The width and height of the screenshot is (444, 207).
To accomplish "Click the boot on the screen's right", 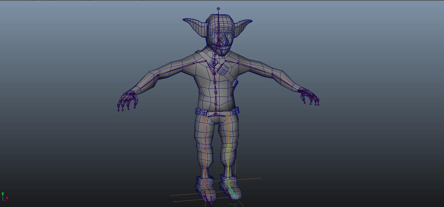I will click(231, 187).
